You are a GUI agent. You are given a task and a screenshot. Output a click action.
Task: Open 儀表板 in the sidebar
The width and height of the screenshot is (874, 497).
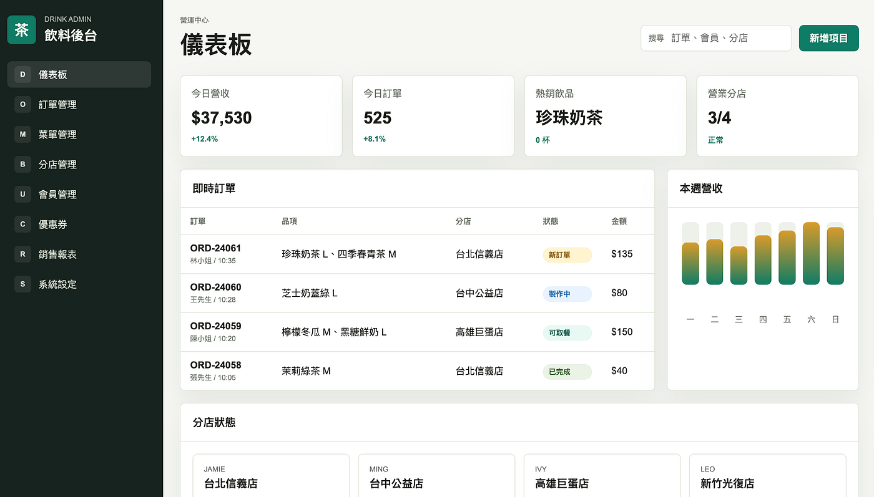tap(79, 75)
